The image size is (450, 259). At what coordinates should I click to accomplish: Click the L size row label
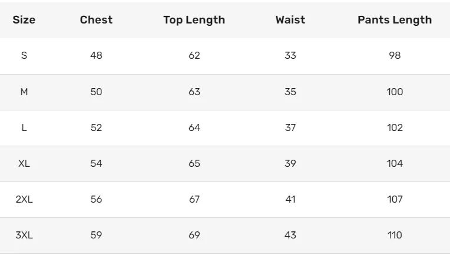coord(24,127)
